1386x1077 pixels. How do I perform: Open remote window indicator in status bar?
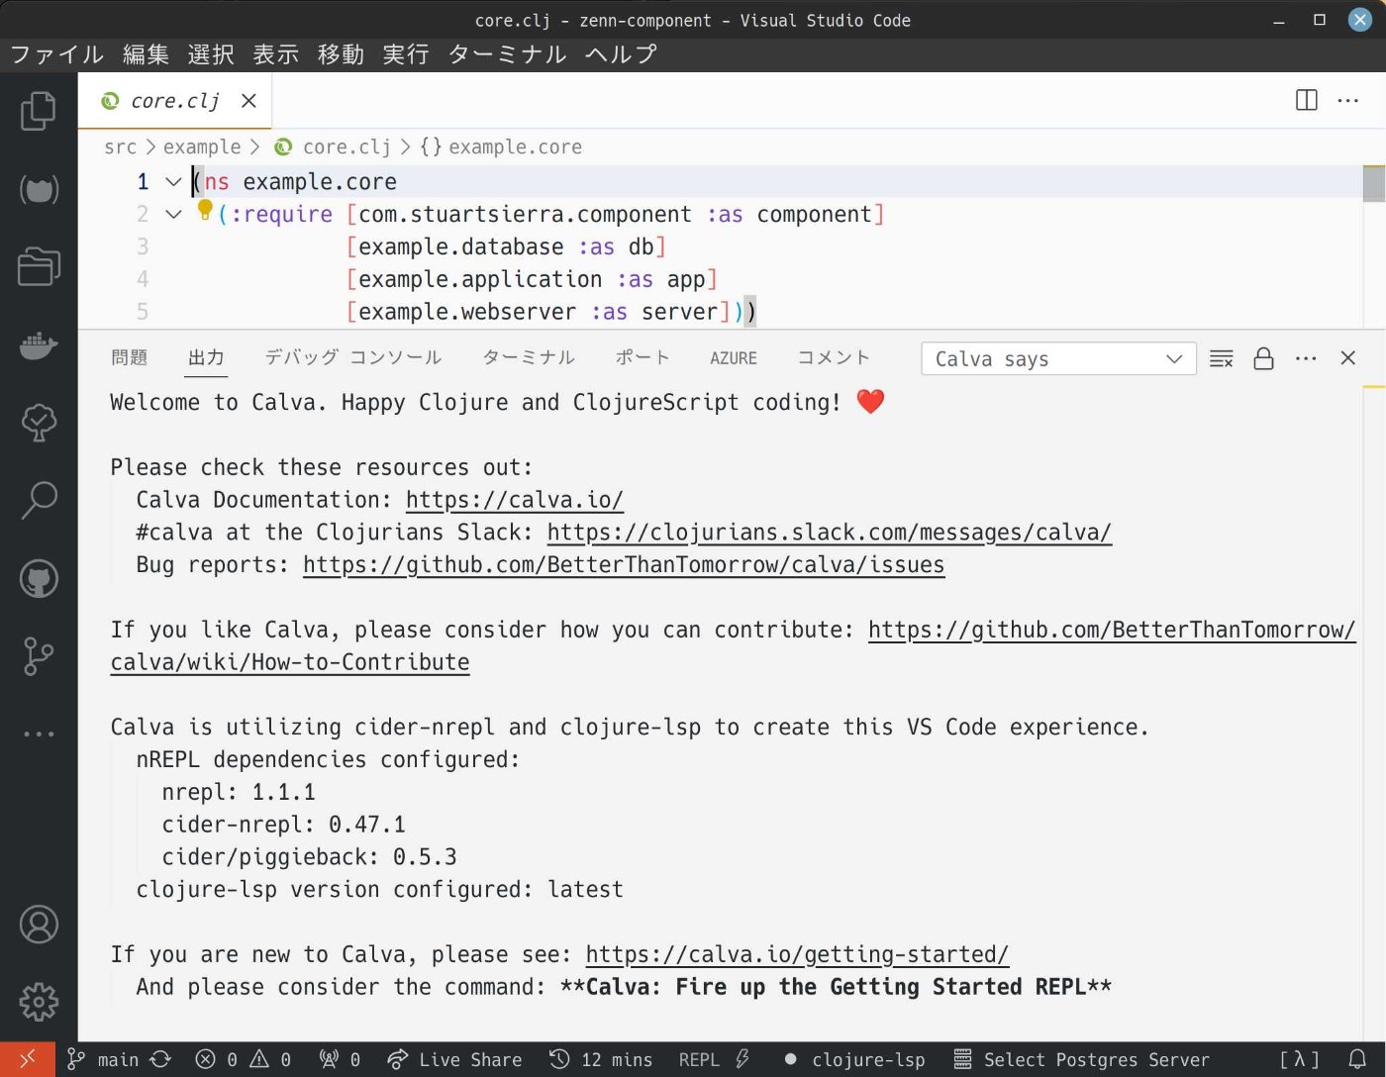click(x=28, y=1059)
